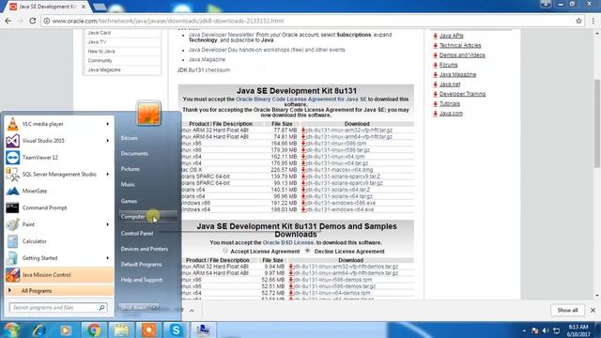Image resolution: width=601 pixels, height=338 pixels.
Task: Open Pictures from Start menu
Action: click(x=130, y=169)
